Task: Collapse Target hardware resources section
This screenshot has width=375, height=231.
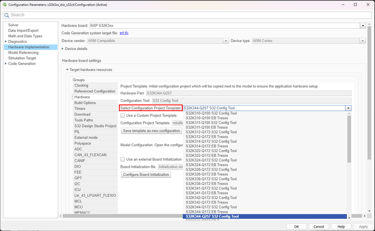Action: pos(67,70)
